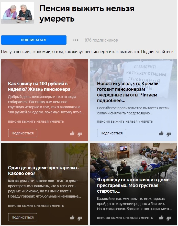The height and width of the screenshot is (226, 178).
Task: Click channel label under nursing home TV card
Action: [125, 218]
